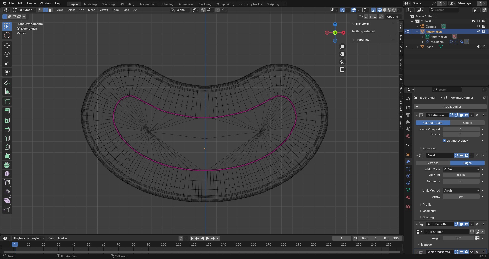
Task: Select the Rotate tool
Action: coord(7,54)
